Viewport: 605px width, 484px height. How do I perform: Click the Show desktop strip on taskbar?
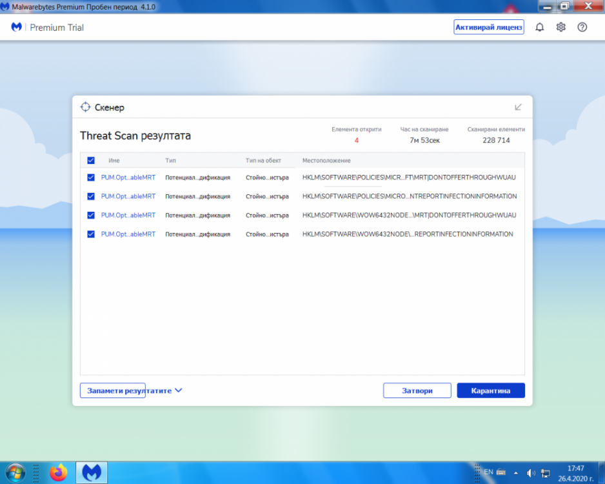pyautogui.click(x=602, y=473)
